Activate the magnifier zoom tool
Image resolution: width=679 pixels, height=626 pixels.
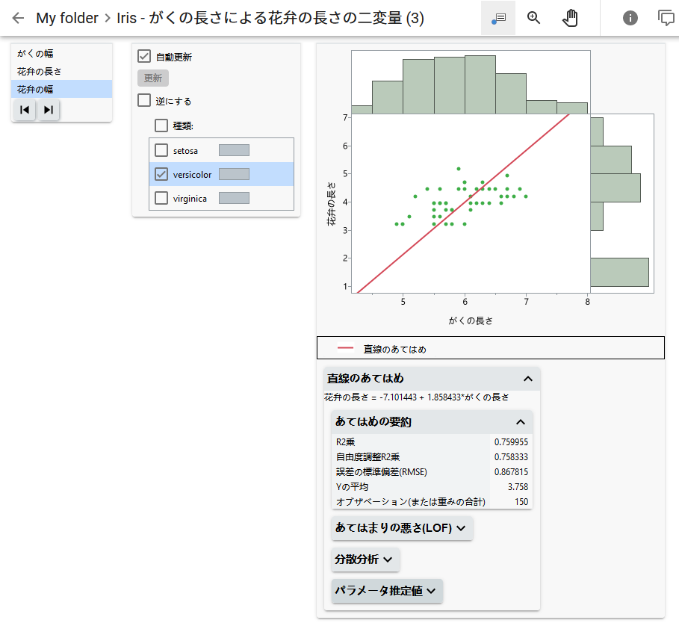533,18
